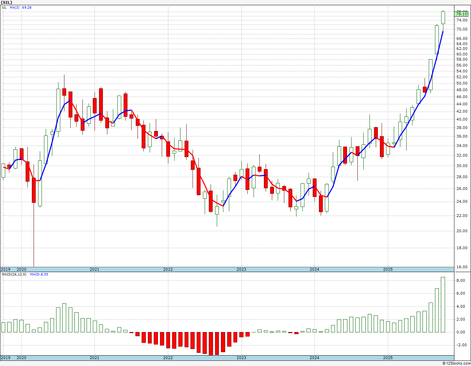The image size is (471, 366).
Task: Click the (SIL) ticker title
Action: (x=6, y=2)
